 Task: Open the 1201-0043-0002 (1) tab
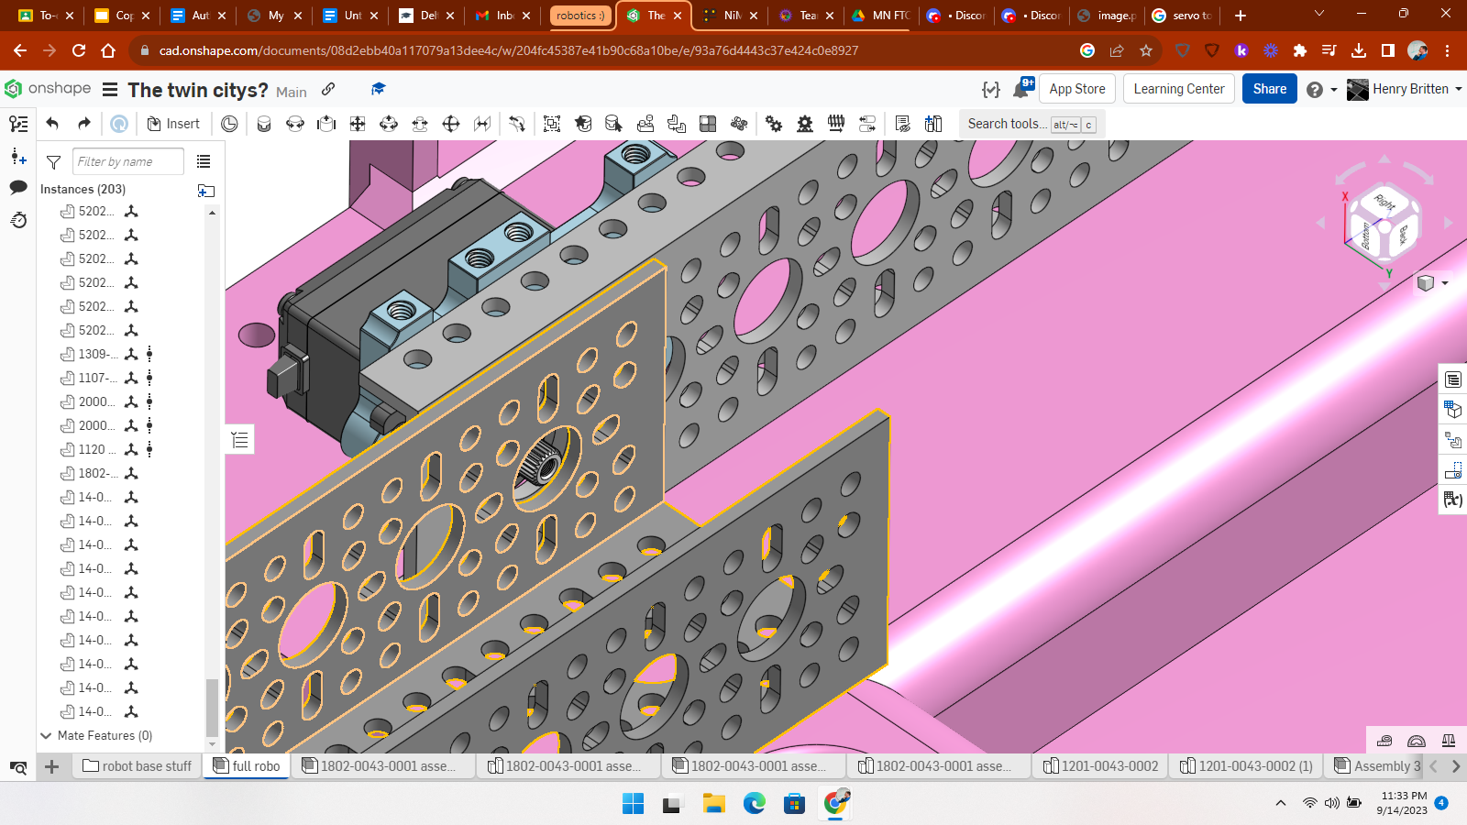pos(1247,766)
